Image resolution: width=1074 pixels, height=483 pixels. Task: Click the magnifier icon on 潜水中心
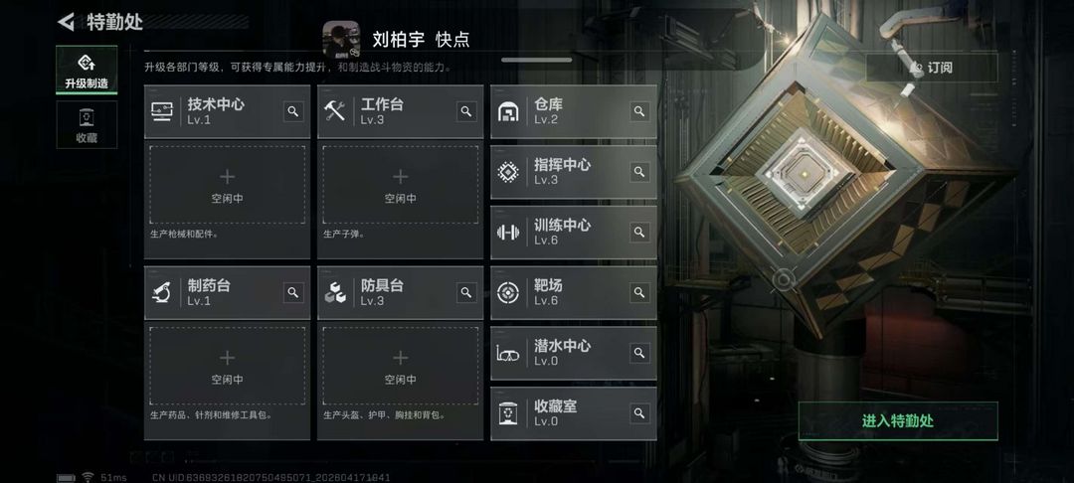point(639,353)
